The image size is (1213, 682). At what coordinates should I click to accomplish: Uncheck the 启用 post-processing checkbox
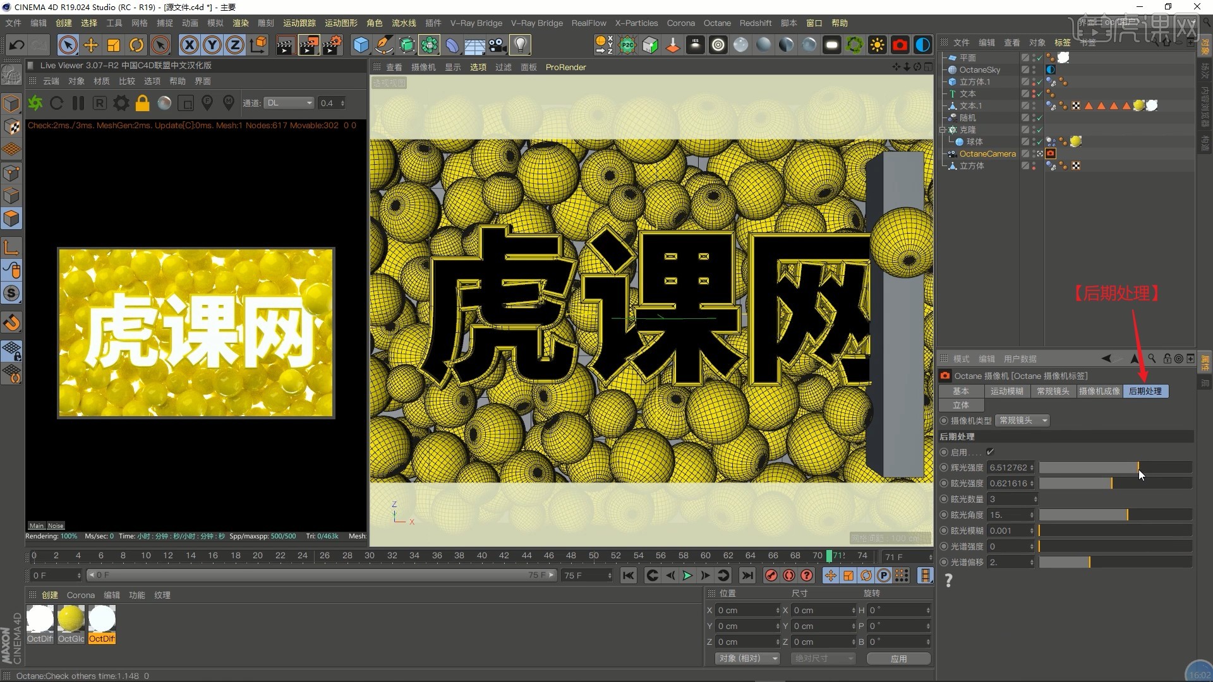point(990,452)
